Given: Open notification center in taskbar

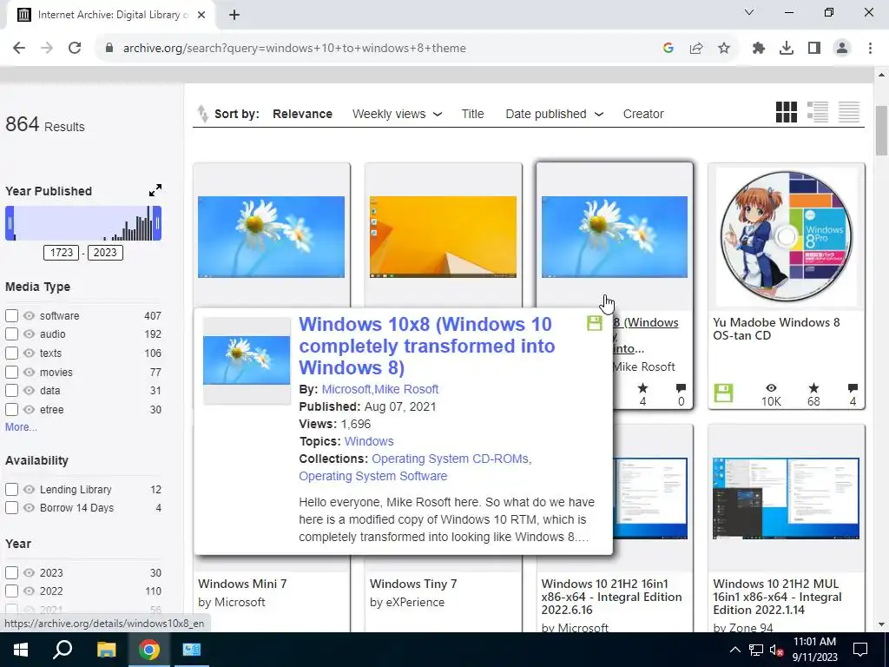Looking at the screenshot, I should tap(860, 650).
